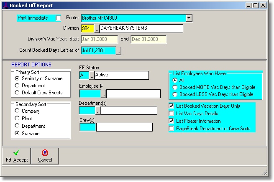Screen dimensions: 274x182
Task: Click the Department(s) description field
Action: [129, 111]
